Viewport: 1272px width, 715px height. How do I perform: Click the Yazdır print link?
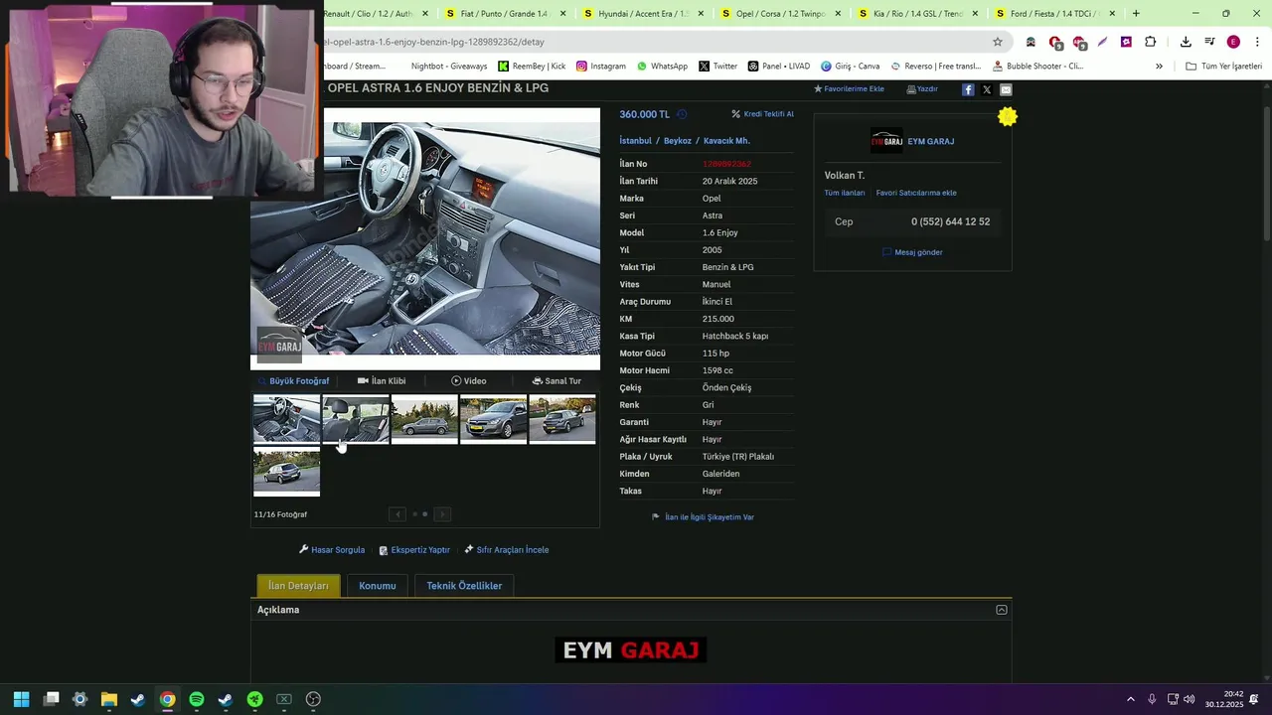click(922, 89)
